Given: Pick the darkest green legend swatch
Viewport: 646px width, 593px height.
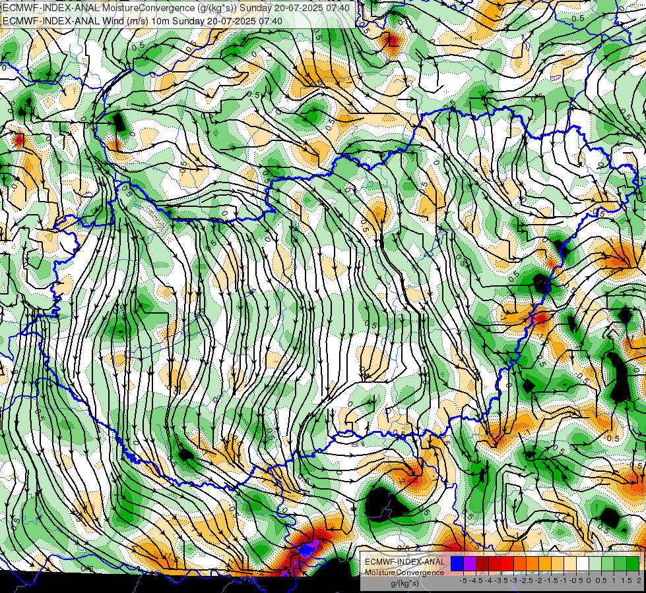Looking at the screenshot, I should click(633, 564).
